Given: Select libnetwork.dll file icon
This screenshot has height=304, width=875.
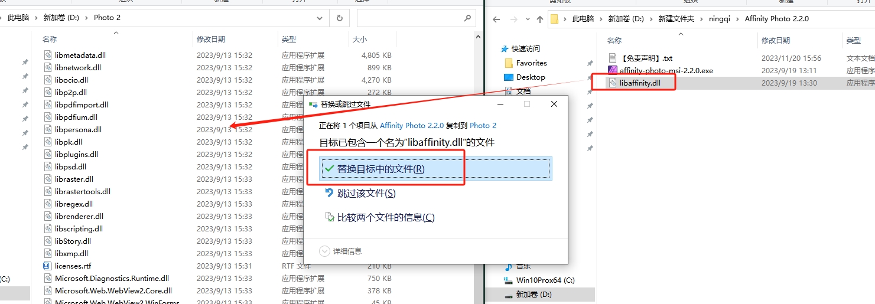Looking at the screenshot, I should tap(48, 67).
